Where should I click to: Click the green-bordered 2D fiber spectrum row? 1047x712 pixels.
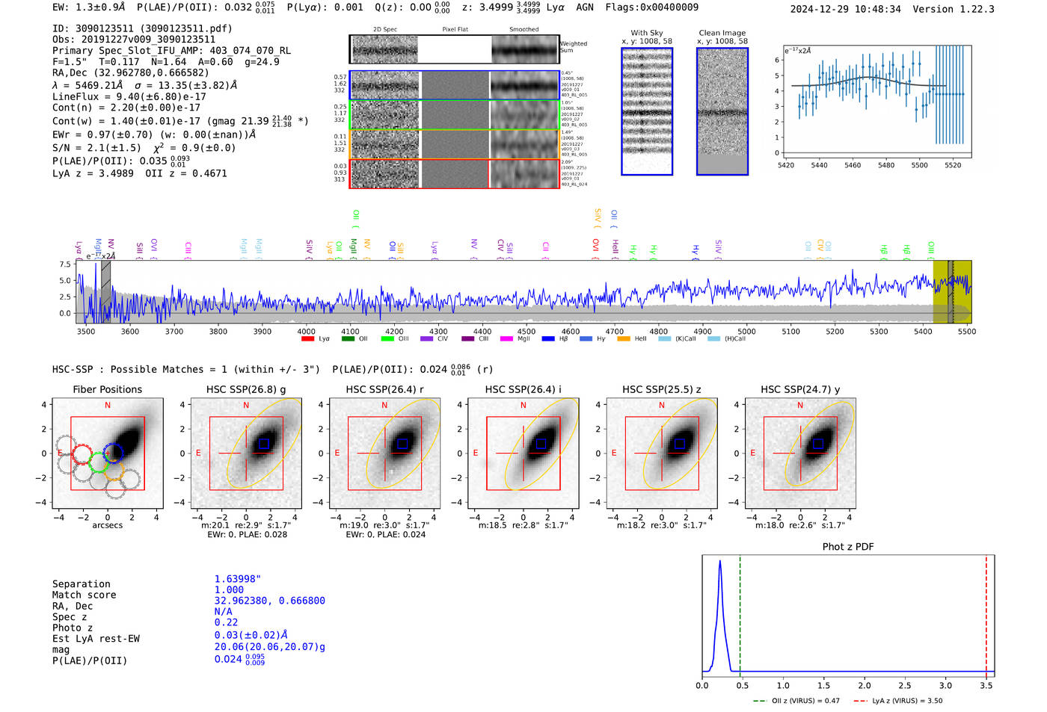tap(454, 114)
